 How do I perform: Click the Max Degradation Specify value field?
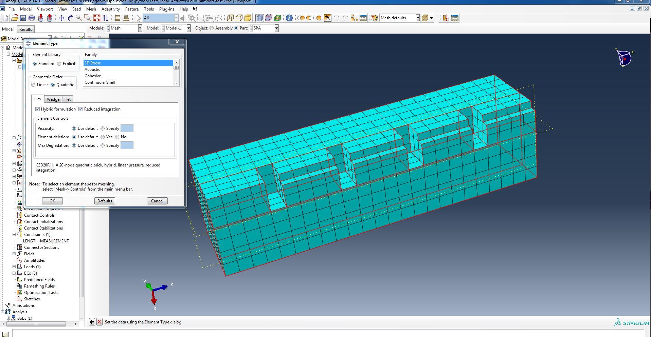click(127, 145)
